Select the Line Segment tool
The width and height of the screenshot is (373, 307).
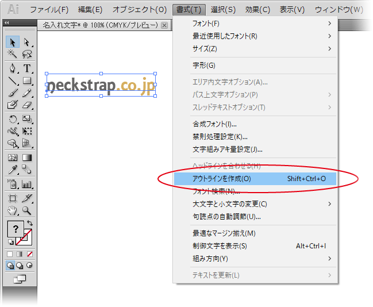click(13, 81)
